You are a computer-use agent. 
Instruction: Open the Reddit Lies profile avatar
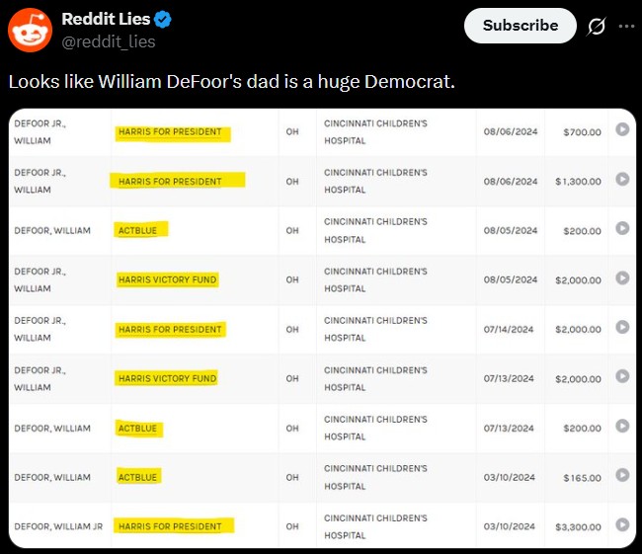(x=31, y=31)
